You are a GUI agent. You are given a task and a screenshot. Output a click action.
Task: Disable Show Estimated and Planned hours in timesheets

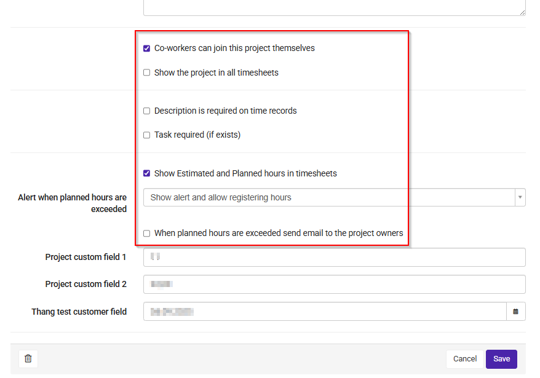pos(147,173)
